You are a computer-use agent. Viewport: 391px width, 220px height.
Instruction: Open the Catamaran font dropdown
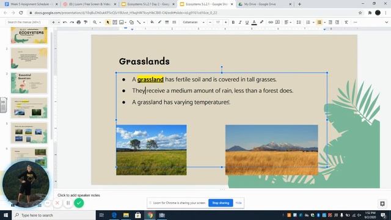[x=193, y=22]
